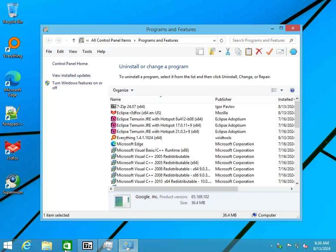Open View installed updates link
336x252 pixels.
click(x=71, y=75)
